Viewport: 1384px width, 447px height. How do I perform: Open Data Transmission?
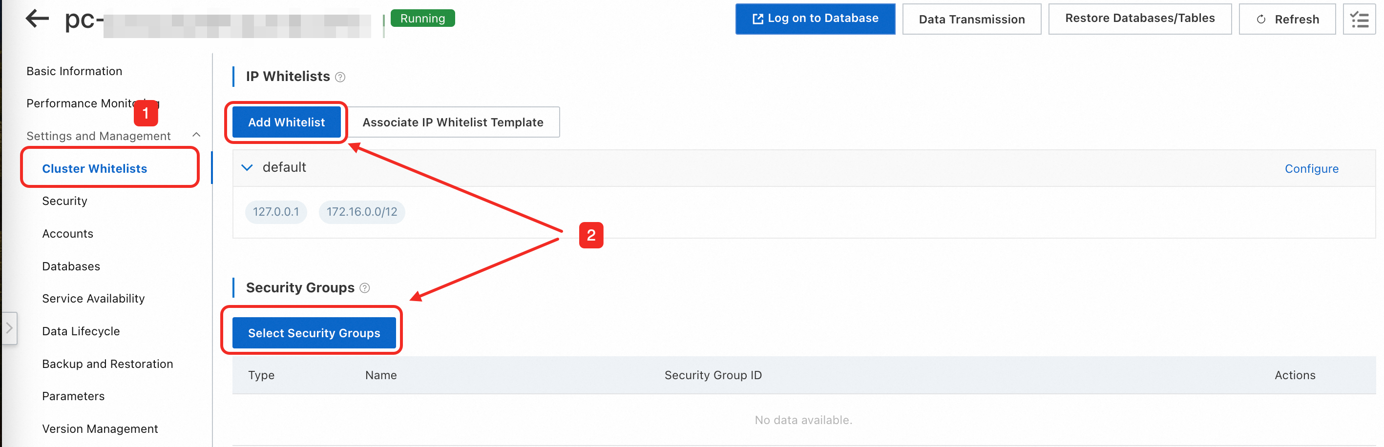click(971, 20)
